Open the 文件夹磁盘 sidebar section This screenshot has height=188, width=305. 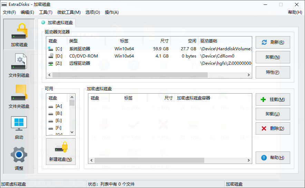(x=19, y=96)
